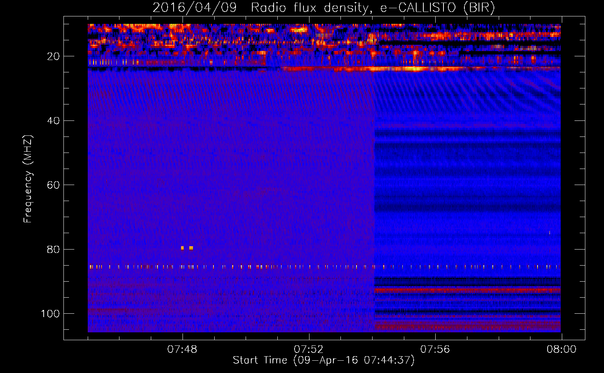
Task: Click the "07:48" time tick label
Action: tap(182, 350)
